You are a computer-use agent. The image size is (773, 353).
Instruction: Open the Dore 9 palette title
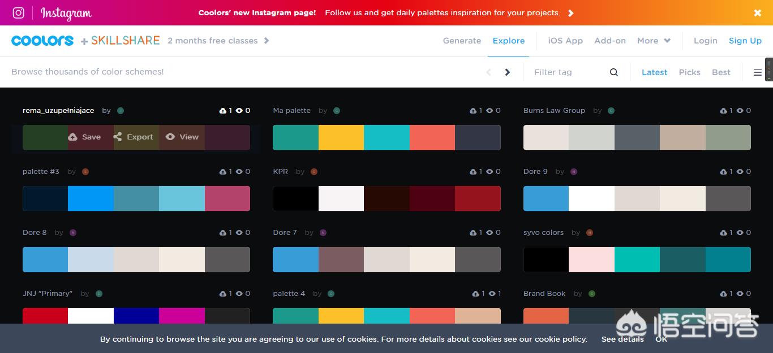(x=535, y=172)
